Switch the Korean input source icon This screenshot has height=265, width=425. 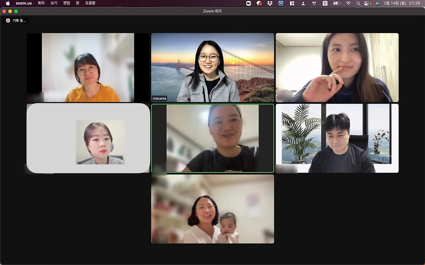(x=325, y=3)
